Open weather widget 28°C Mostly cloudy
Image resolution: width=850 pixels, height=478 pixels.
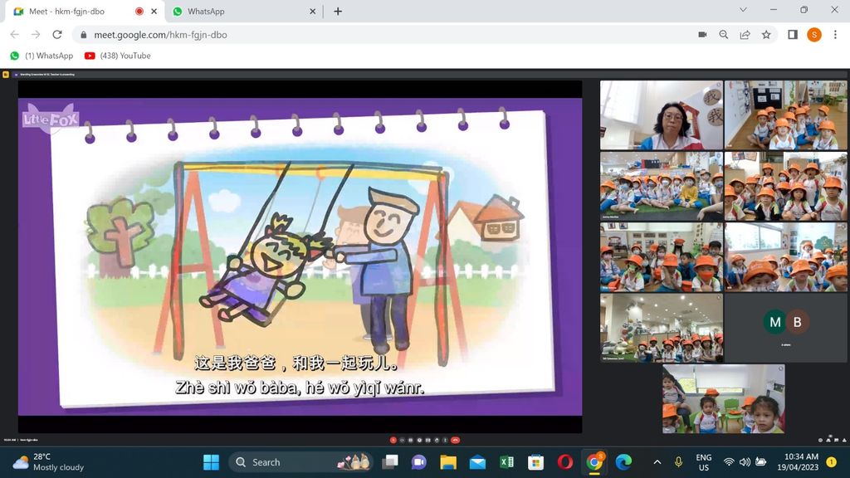tap(49, 462)
